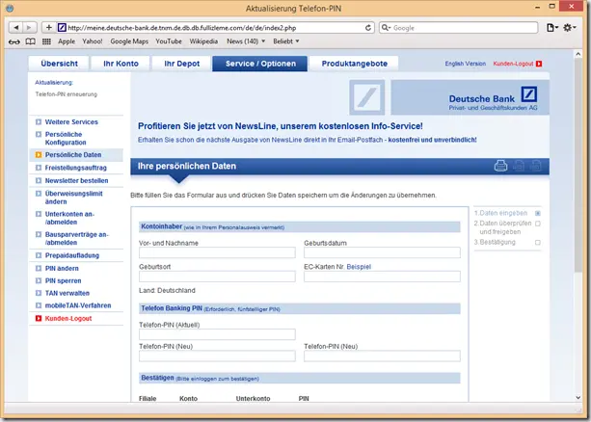Toggle the step 2 Daten überprüfen checkbox
The width and height of the screenshot is (591, 422).
pyautogui.click(x=538, y=224)
